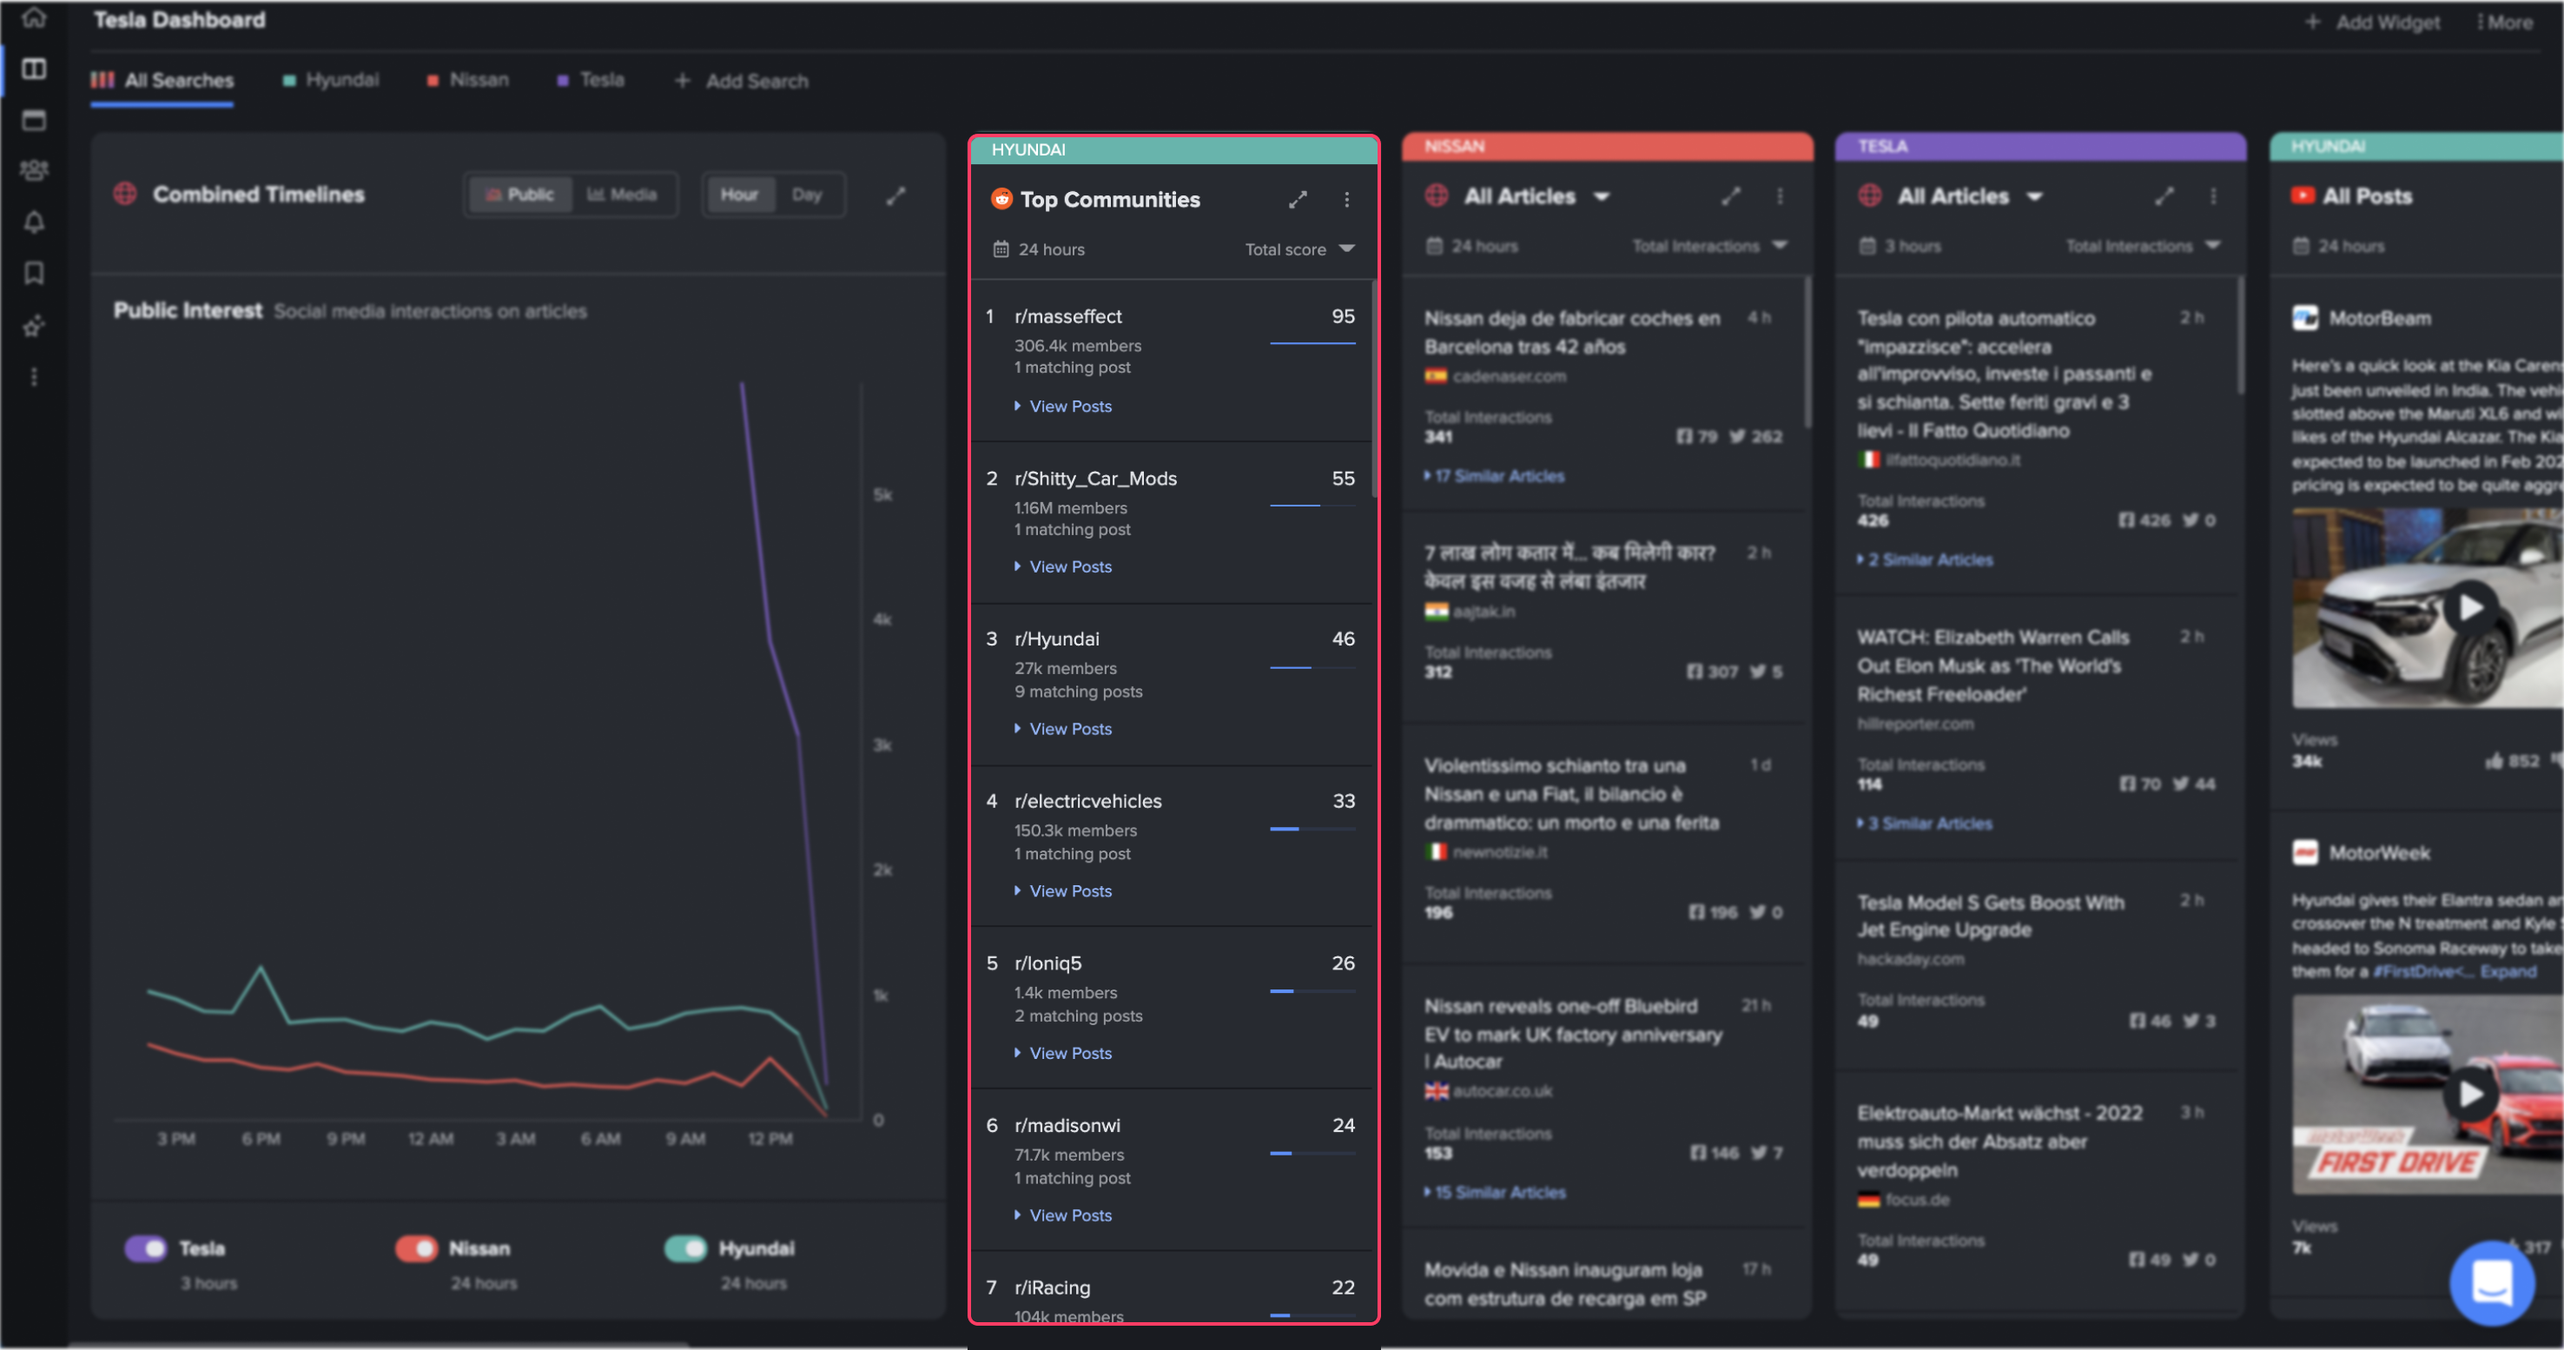Select Hour granularity

coord(739,195)
